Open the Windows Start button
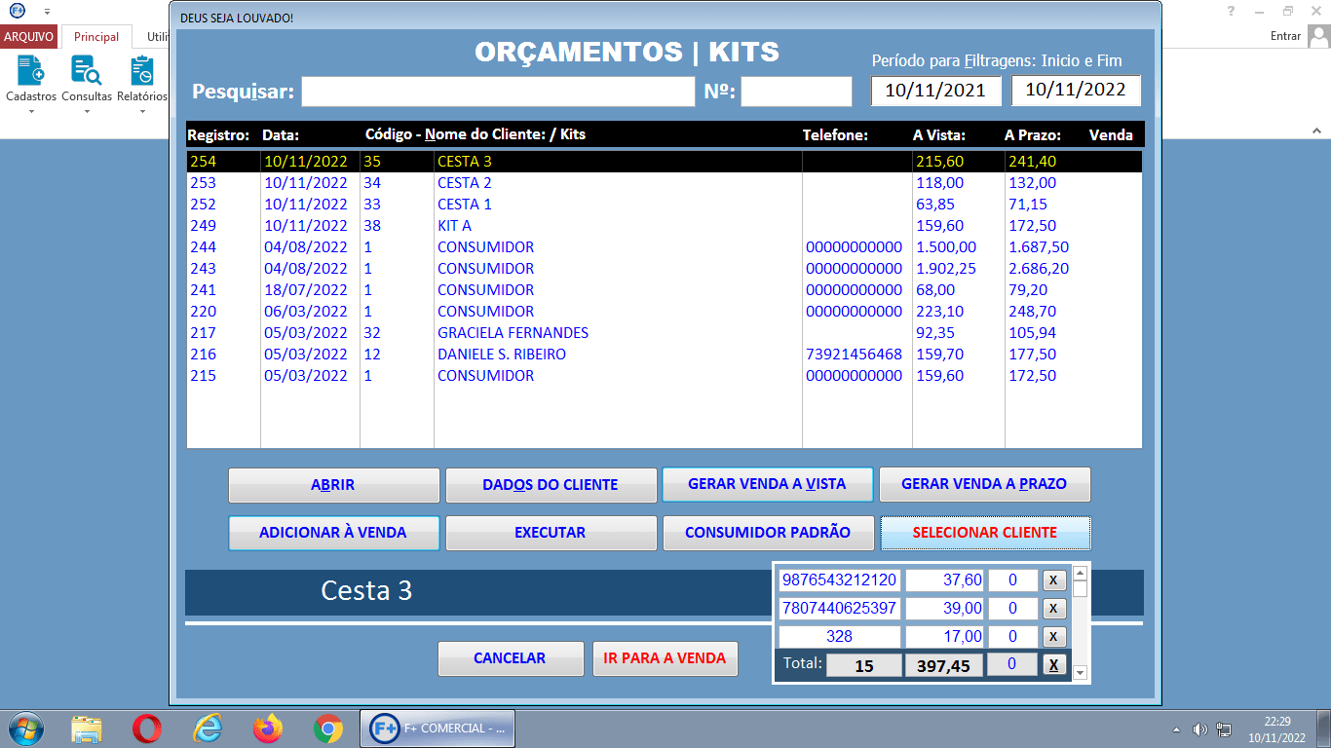Viewport: 1331px width, 748px height. point(25,729)
